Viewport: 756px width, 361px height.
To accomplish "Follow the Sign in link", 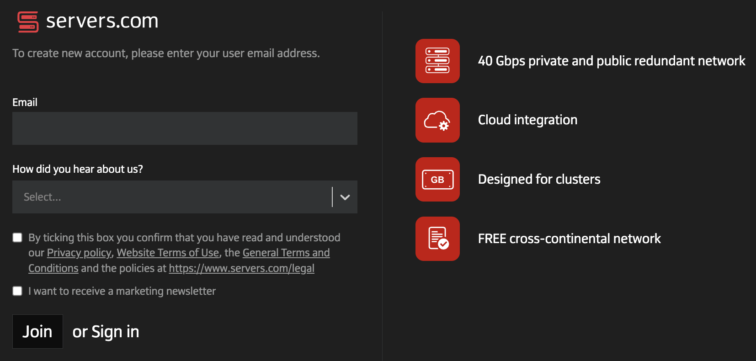I will (x=115, y=332).
